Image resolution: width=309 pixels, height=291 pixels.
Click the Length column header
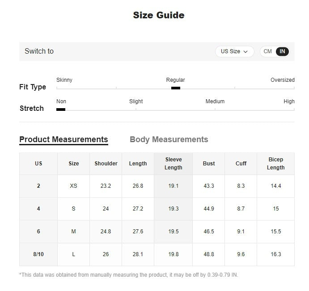pyautogui.click(x=138, y=164)
